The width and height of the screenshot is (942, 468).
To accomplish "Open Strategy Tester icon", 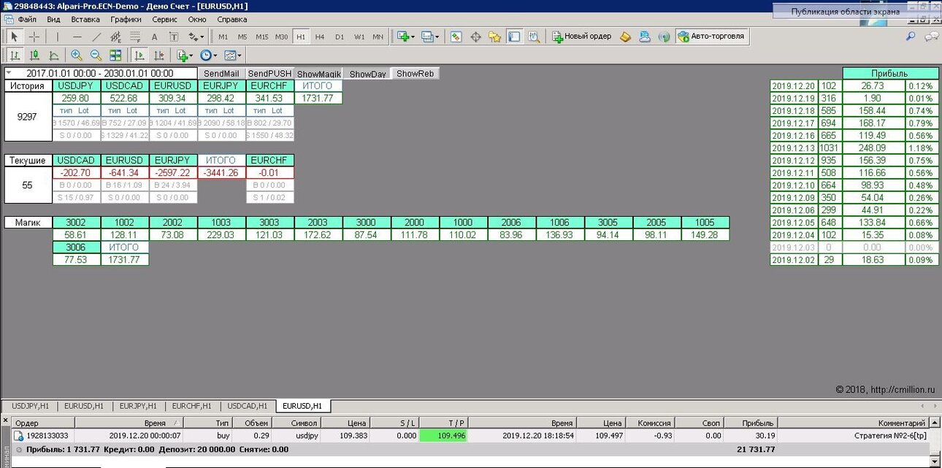I will (534, 37).
